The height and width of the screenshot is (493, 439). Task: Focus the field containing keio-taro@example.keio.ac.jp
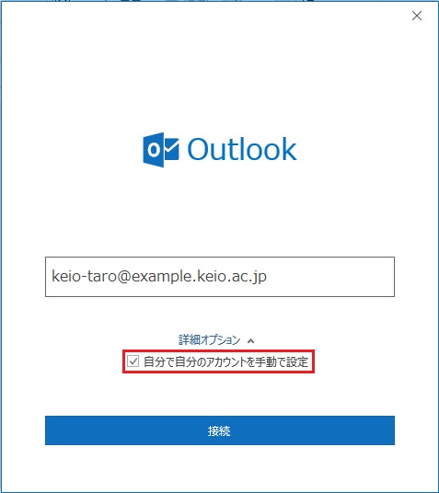click(x=220, y=277)
